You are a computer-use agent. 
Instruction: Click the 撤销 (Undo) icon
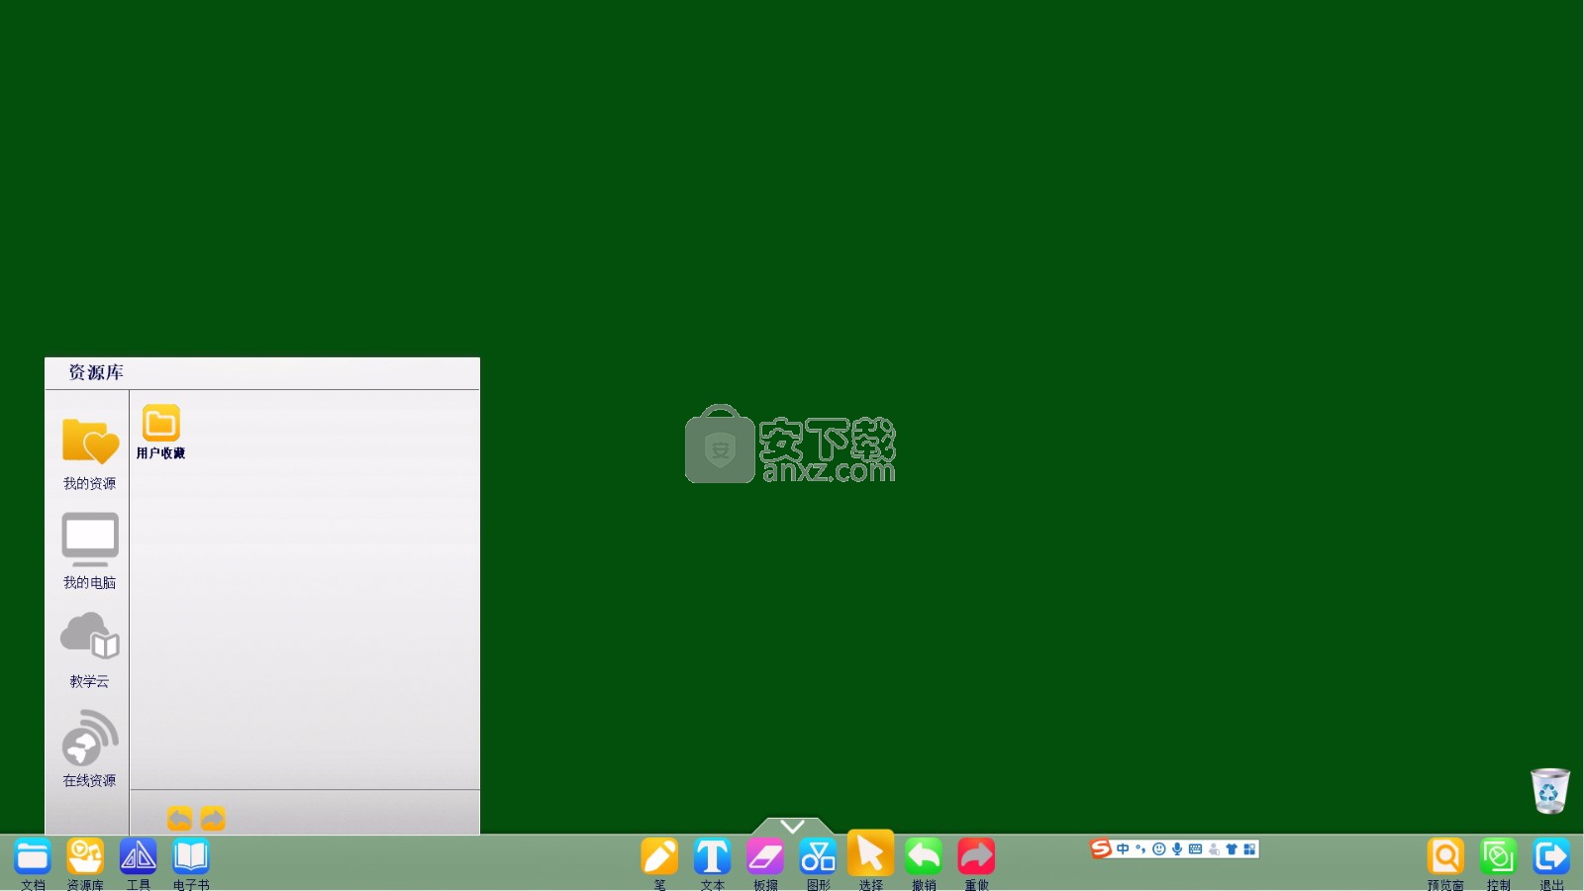(924, 857)
